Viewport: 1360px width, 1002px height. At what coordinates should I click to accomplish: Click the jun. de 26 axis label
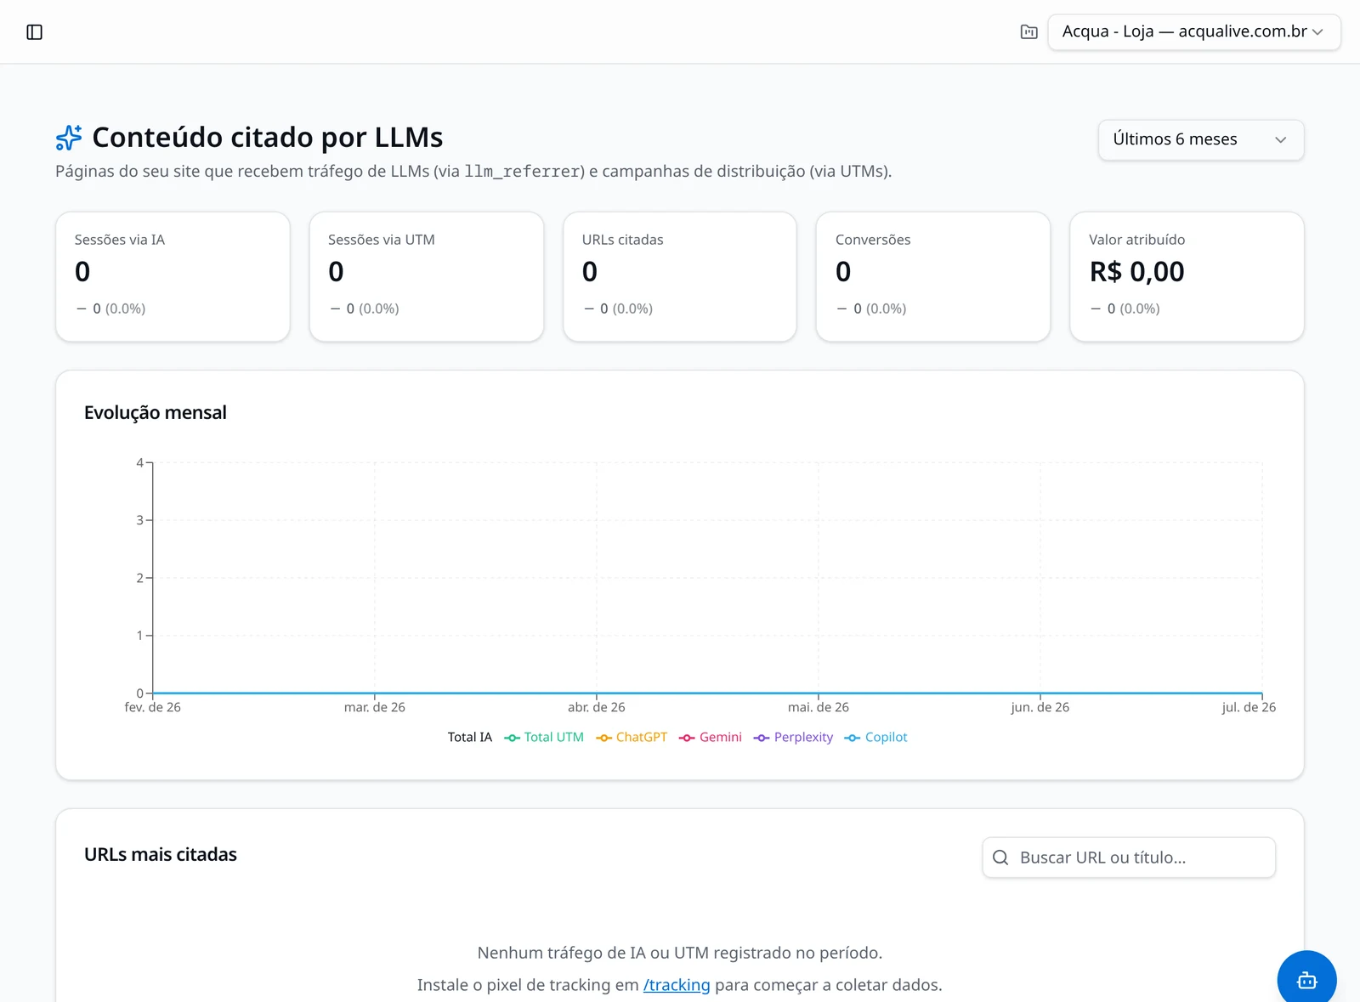[x=1040, y=707]
